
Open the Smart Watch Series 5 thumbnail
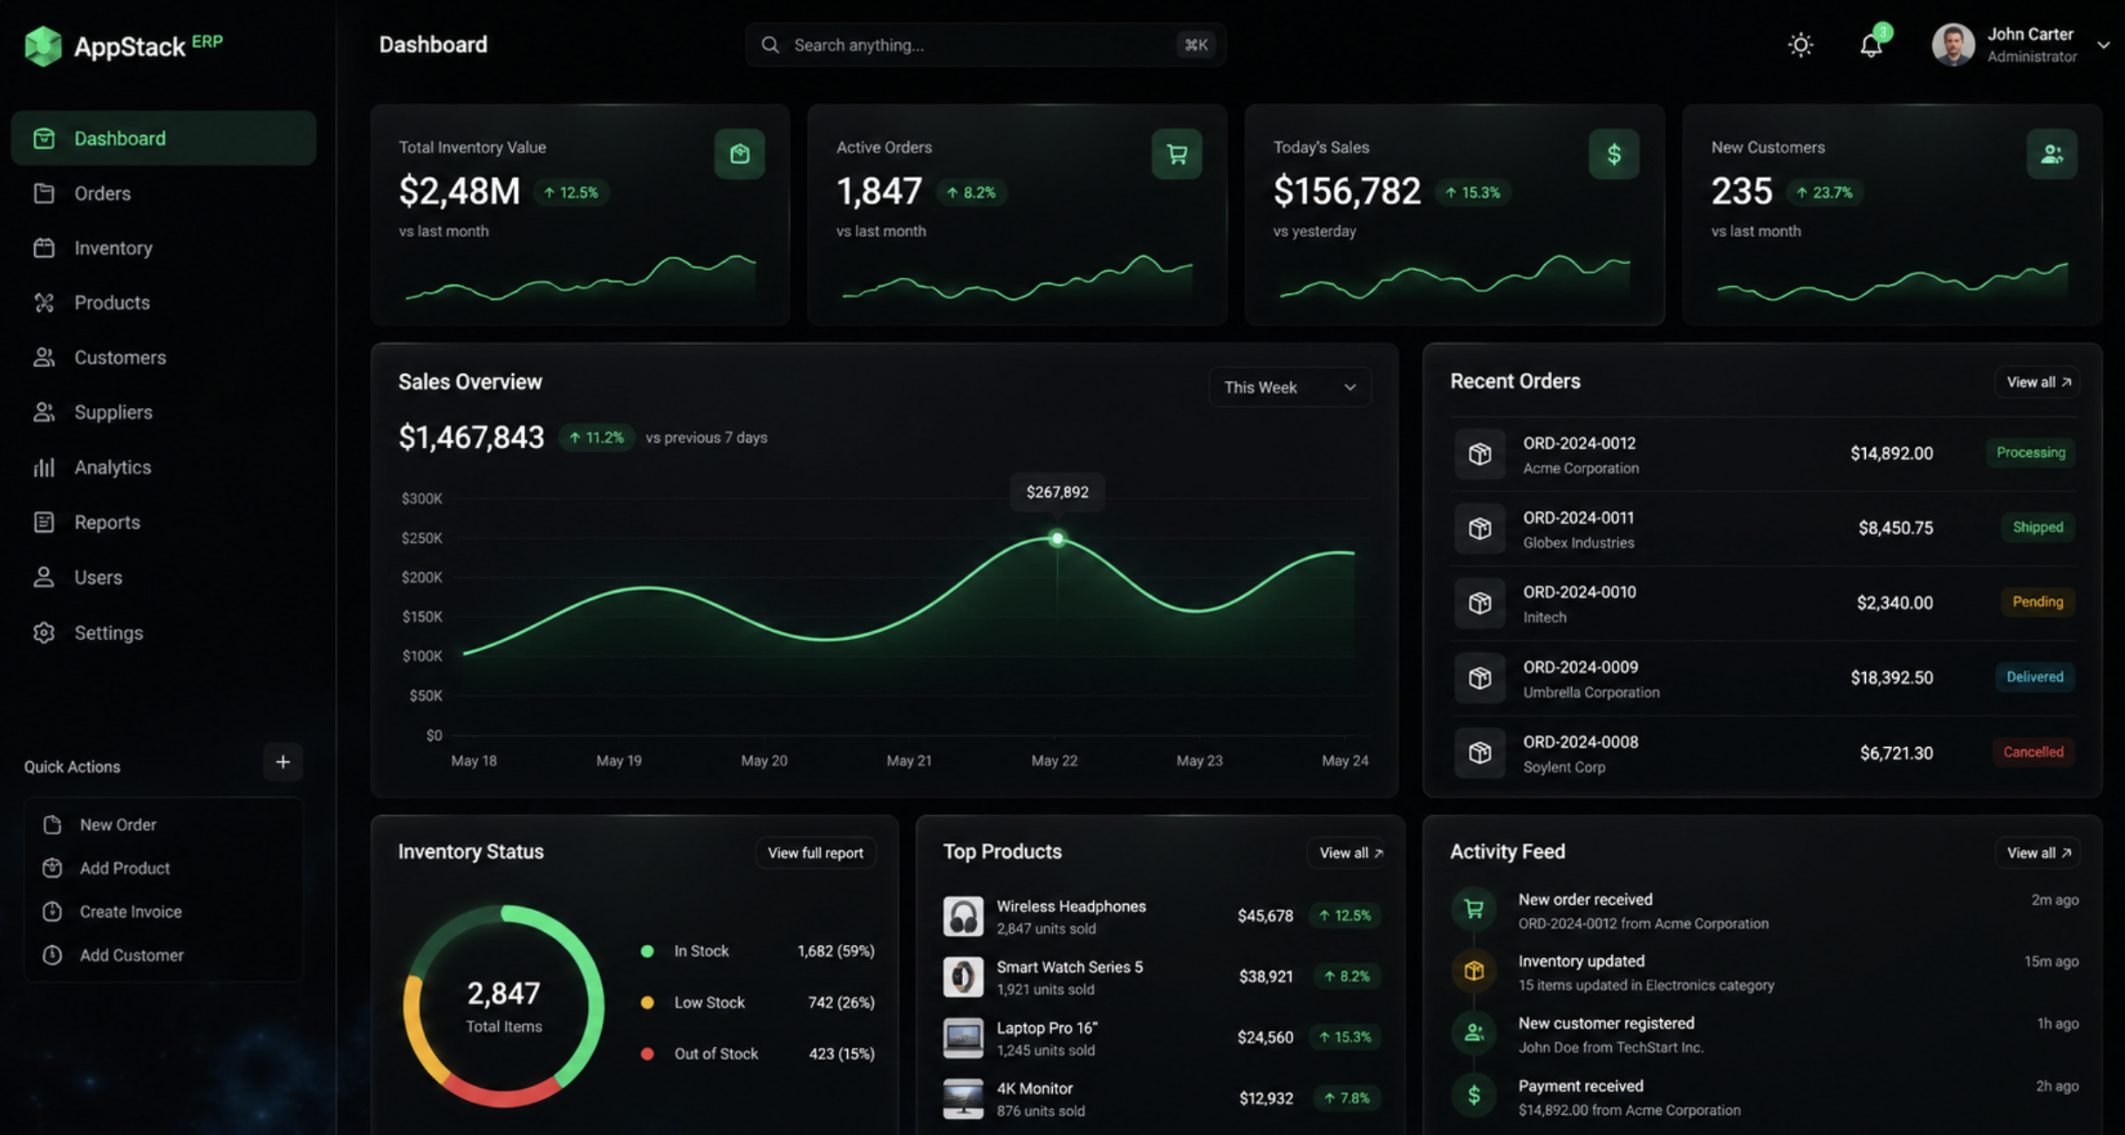[963, 977]
